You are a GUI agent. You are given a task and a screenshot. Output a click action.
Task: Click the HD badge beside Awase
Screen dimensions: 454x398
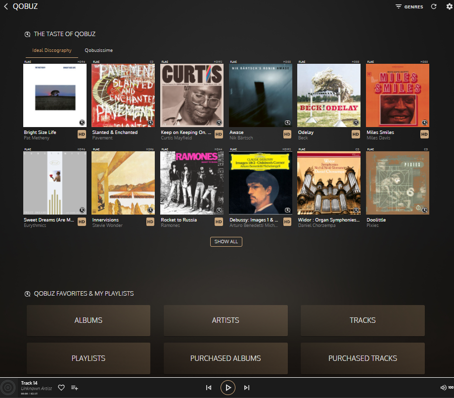tap(287, 134)
